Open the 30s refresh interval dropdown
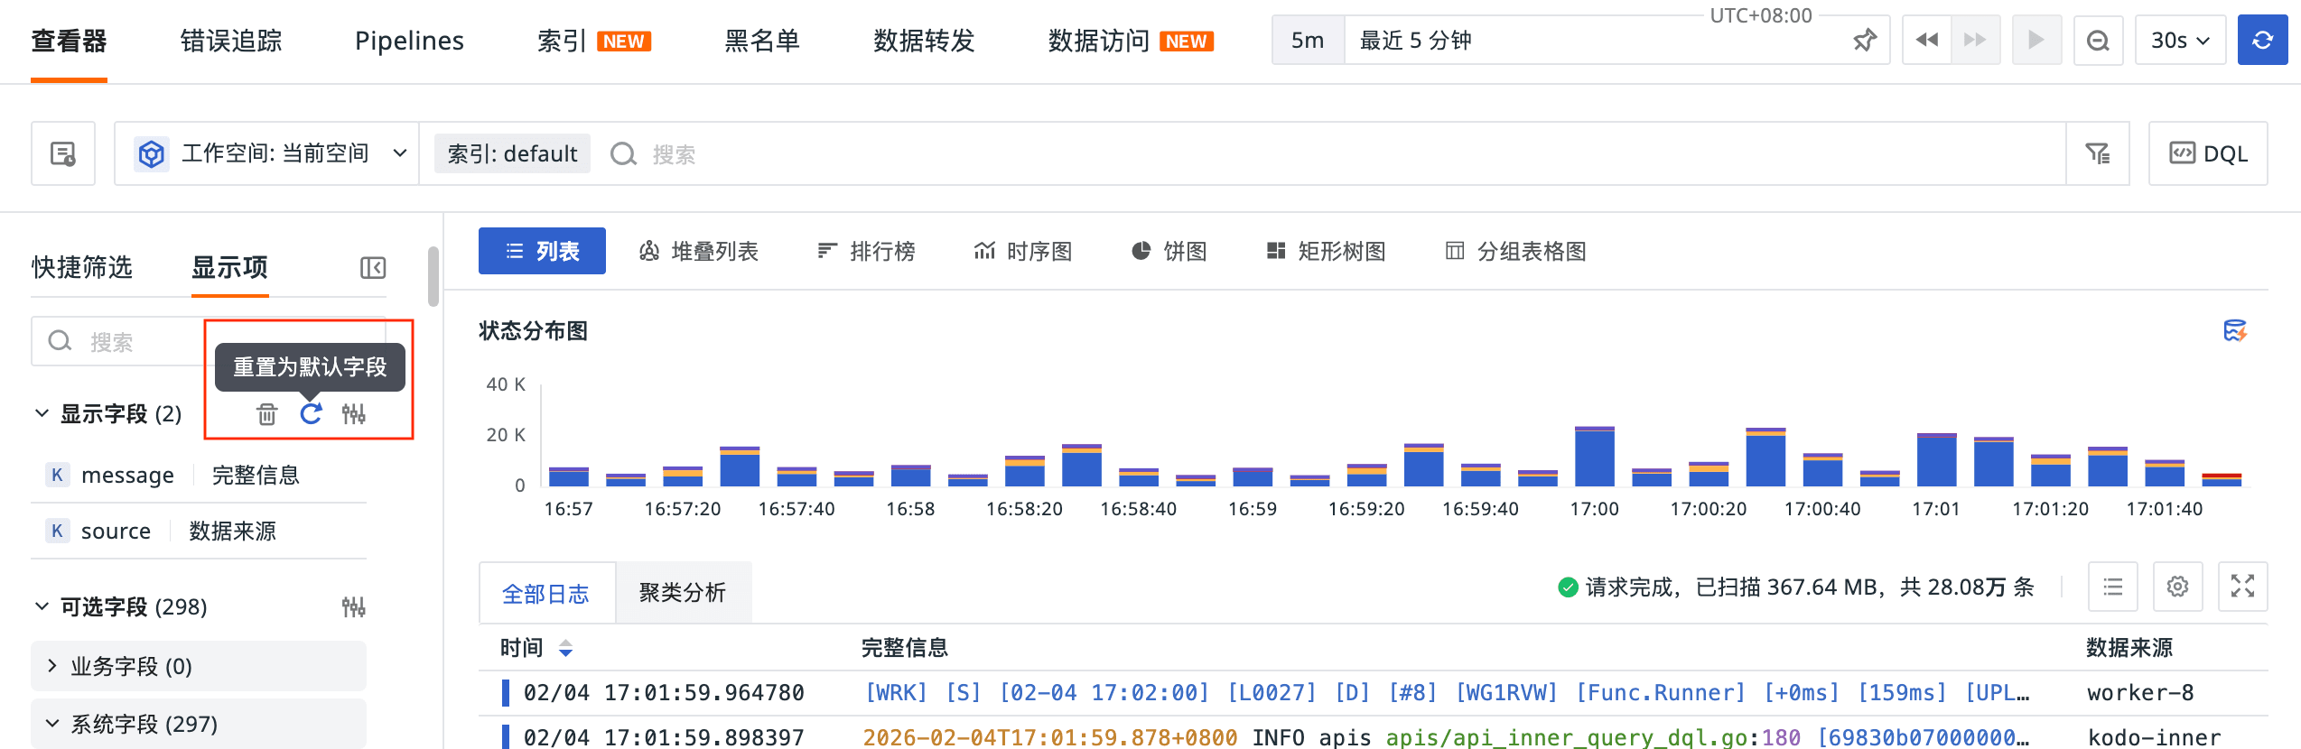This screenshot has height=749, width=2301. (2179, 41)
